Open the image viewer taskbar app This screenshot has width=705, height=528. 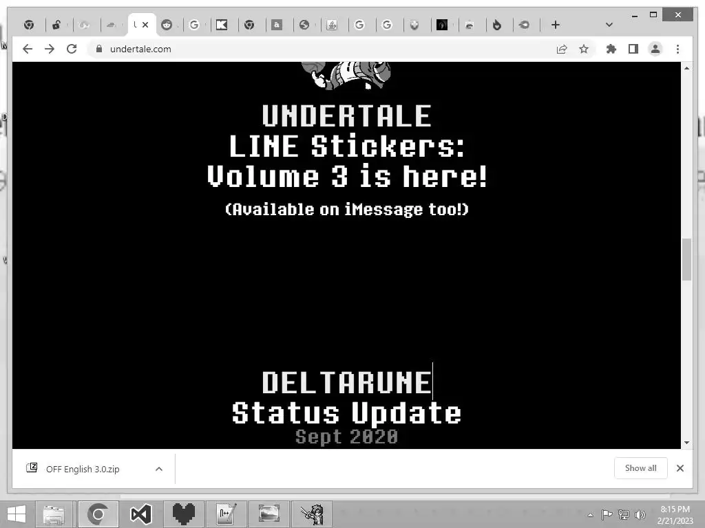[269, 514]
